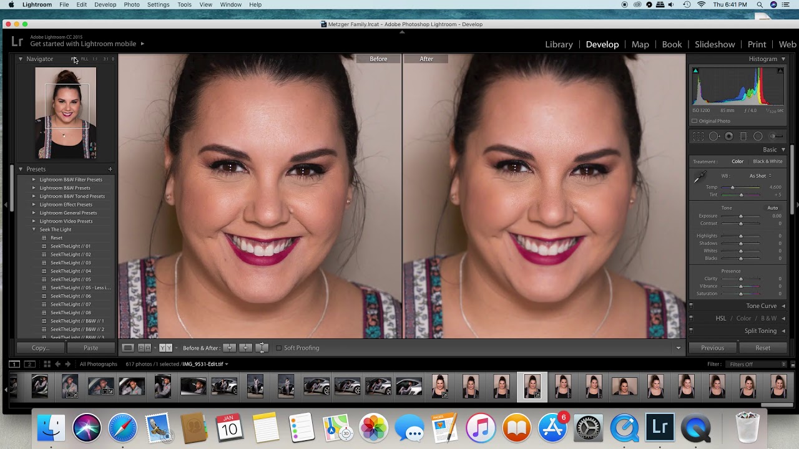The height and width of the screenshot is (449, 799).
Task: Open the Filters Off filter dropdown
Action: (x=757, y=364)
